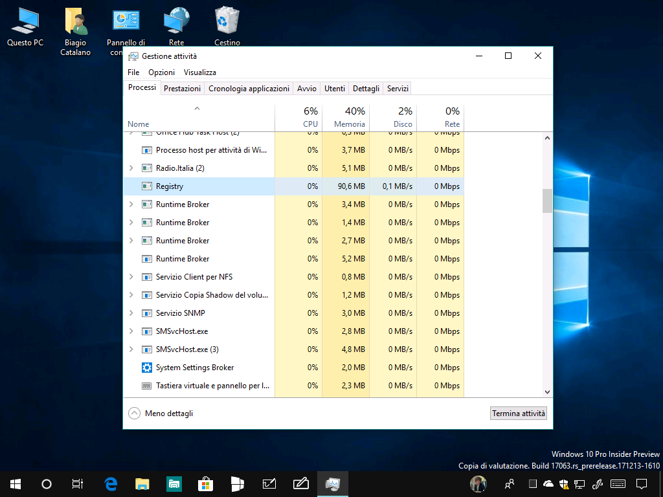
Task: Click the 0,1 MB/s disk value
Action: 398,186
